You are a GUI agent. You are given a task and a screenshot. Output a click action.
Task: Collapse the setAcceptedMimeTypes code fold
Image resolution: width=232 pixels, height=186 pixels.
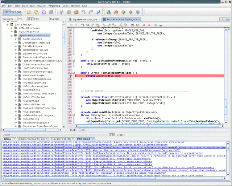click(74, 61)
